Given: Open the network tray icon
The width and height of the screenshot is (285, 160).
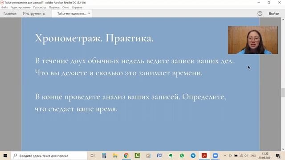Looking at the screenshot, I should pos(241,156).
